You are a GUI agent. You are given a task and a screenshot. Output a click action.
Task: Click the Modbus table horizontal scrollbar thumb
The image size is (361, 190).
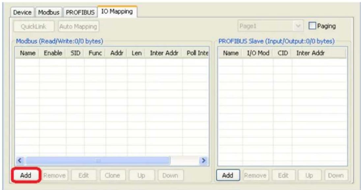pos(98,160)
